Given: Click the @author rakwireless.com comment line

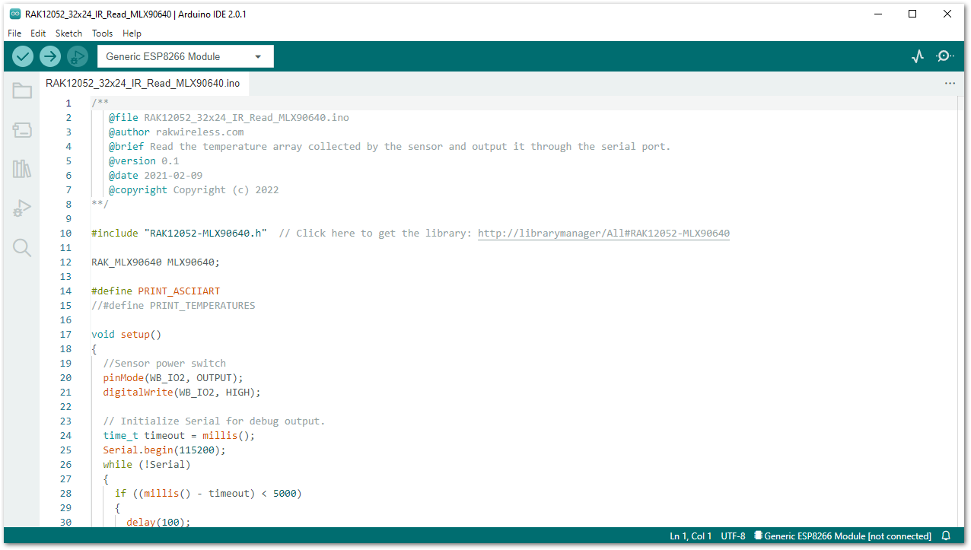Looking at the screenshot, I should click(176, 132).
